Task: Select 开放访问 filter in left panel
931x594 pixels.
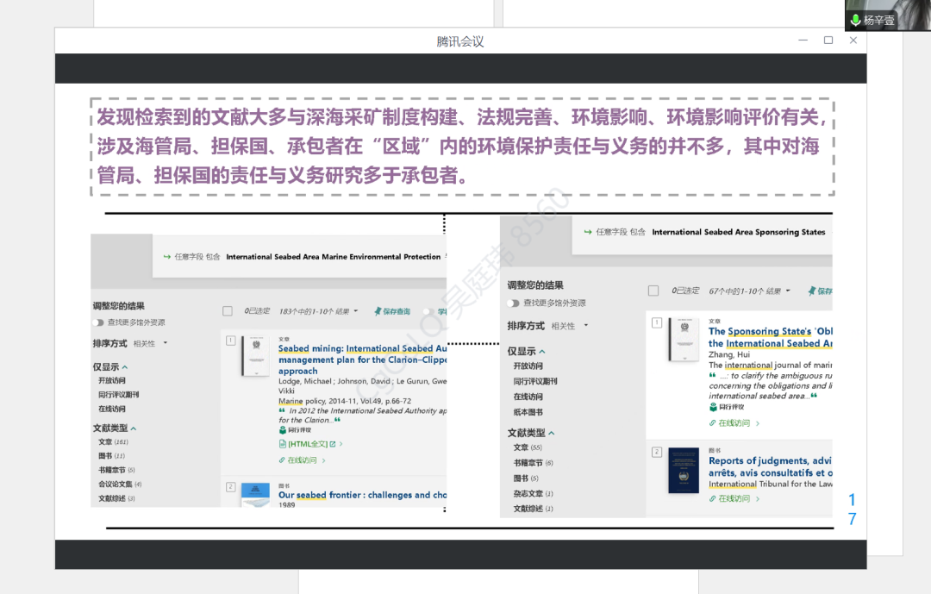Action: (111, 380)
